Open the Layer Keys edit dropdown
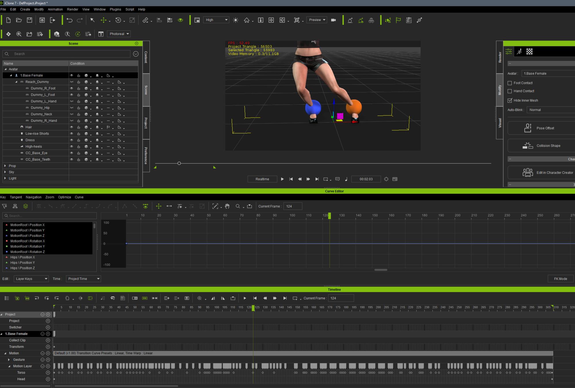Viewport: 575px width, 388px height. tap(31, 279)
